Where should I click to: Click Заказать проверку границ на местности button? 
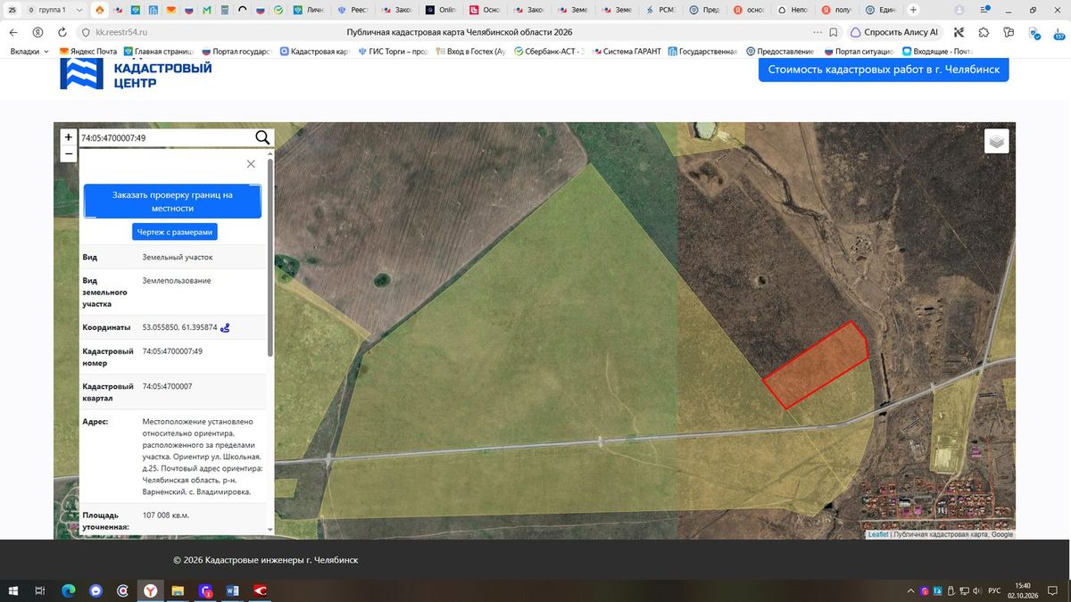pos(172,202)
